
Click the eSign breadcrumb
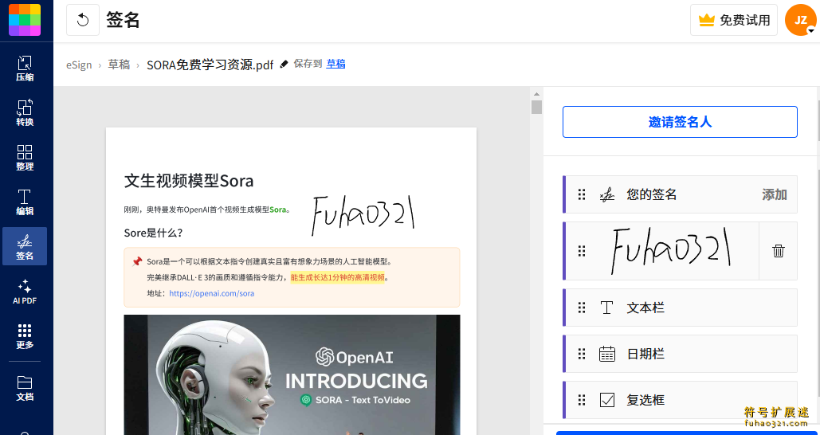click(x=79, y=65)
